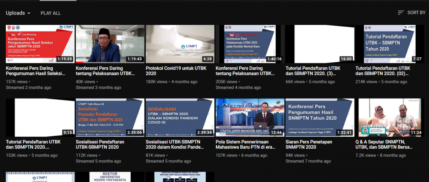Click title Q & A Seputar SNMPTN
The height and width of the screenshot is (182, 429).
click(384, 145)
